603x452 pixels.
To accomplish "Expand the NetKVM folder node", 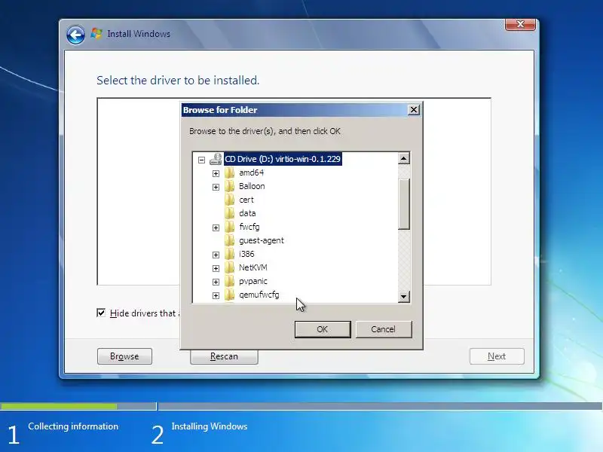I will [216, 268].
